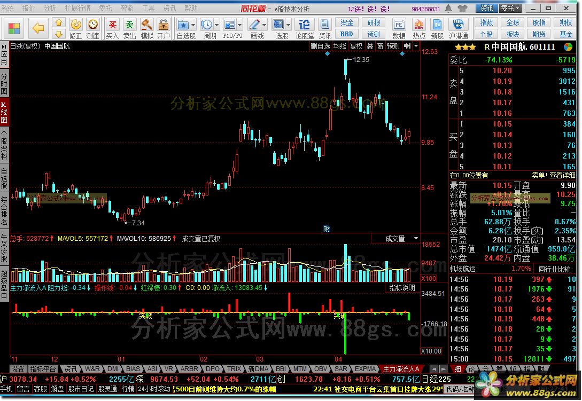Expand the 画线 drawing dropdown arrow
The height and width of the screenshot is (401, 582).
click(x=264, y=25)
